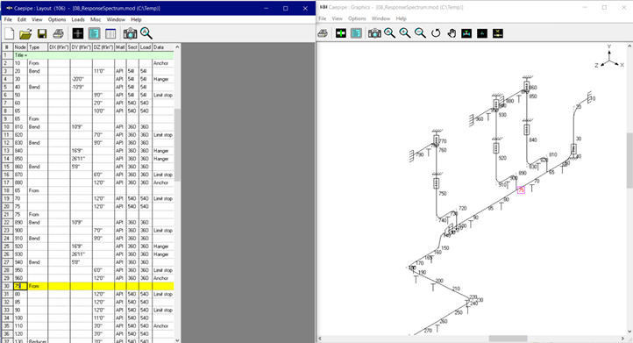Click the Zoom All icon in Layout toolbar
The width and height of the screenshot is (633, 343).
146,33
